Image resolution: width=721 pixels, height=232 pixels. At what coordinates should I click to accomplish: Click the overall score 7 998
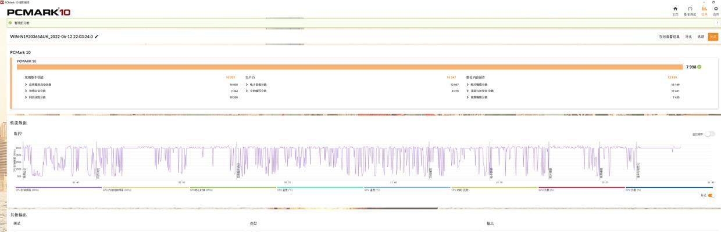[x=691, y=67]
